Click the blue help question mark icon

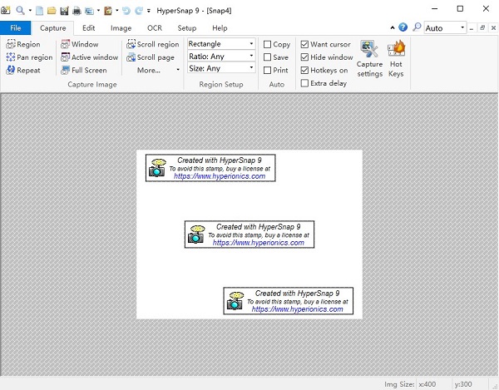(x=403, y=27)
